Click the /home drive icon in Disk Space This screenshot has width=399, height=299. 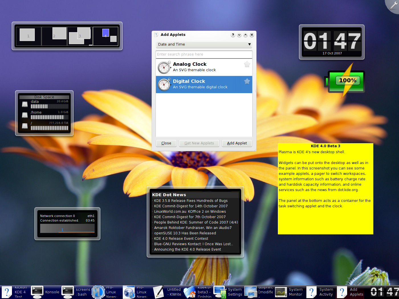pos(25,115)
